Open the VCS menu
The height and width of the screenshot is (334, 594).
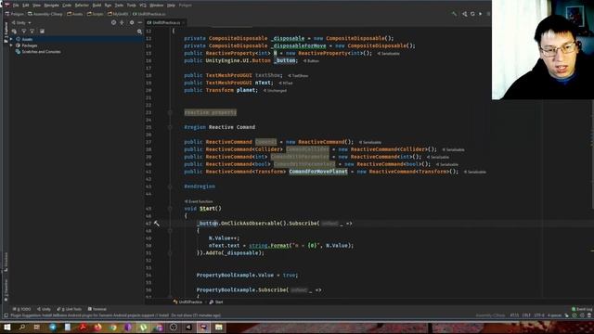(x=143, y=6)
